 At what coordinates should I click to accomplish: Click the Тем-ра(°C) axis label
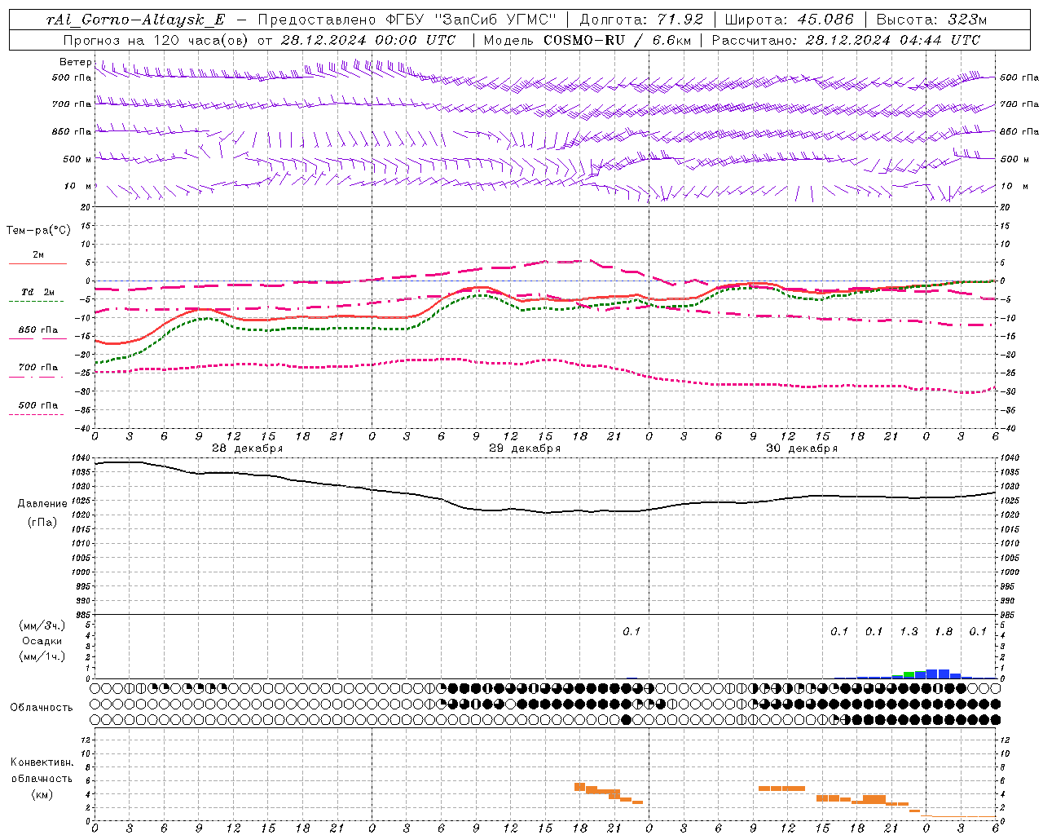coord(38,231)
